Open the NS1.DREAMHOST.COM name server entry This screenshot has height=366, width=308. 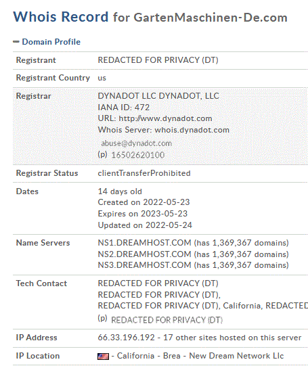tap(144, 243)
